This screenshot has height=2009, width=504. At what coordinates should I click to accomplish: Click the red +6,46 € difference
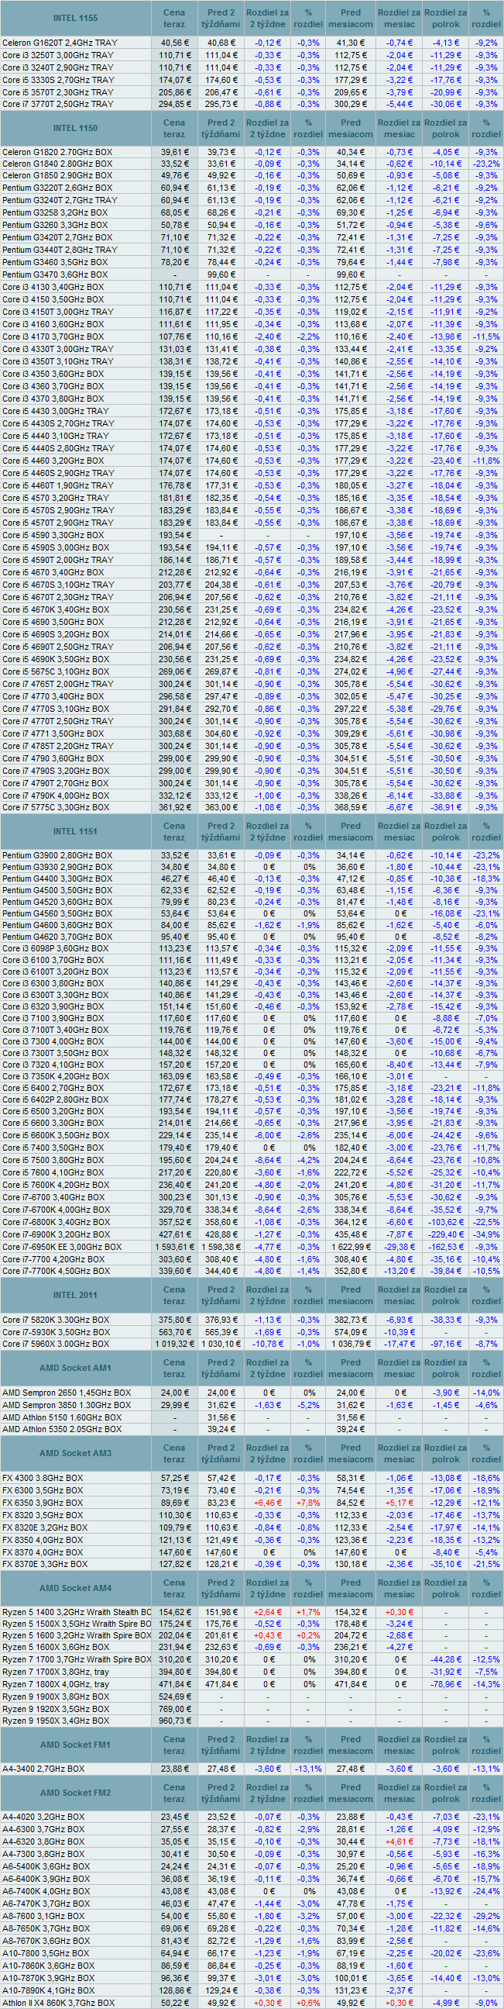coord(268,1502)
